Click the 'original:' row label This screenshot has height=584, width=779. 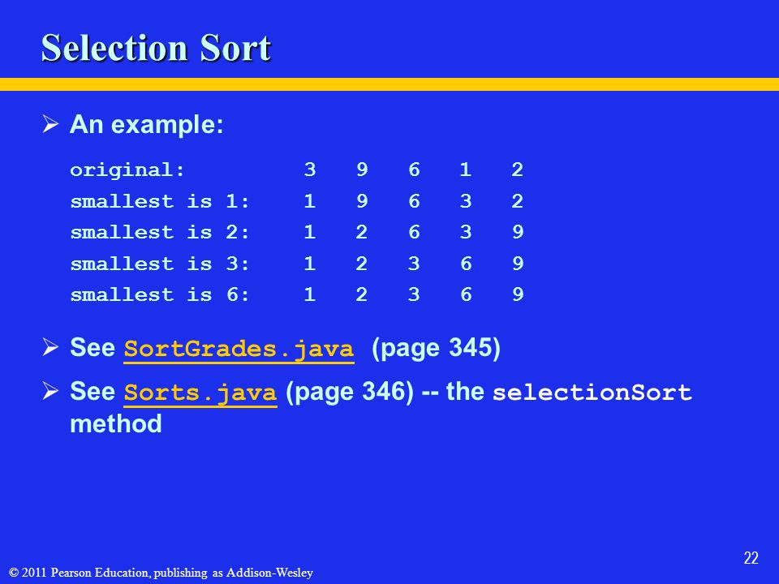[127, 170]
